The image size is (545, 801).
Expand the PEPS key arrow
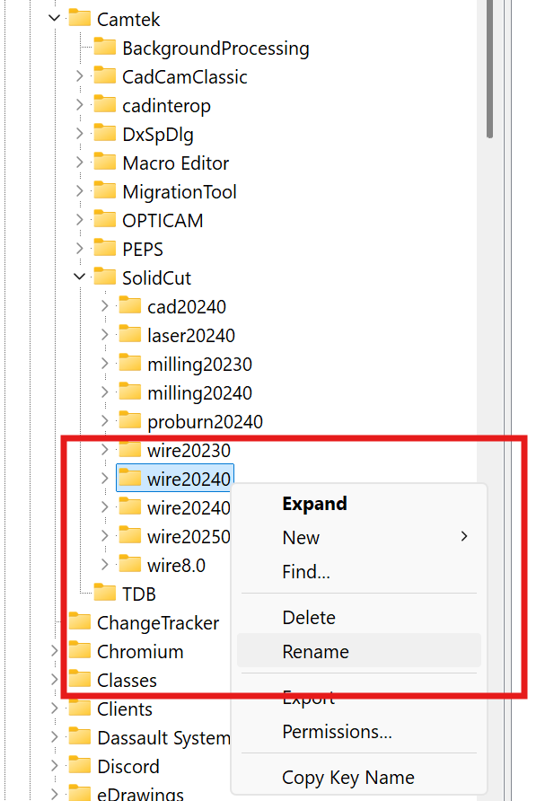[x=80, y=248]
